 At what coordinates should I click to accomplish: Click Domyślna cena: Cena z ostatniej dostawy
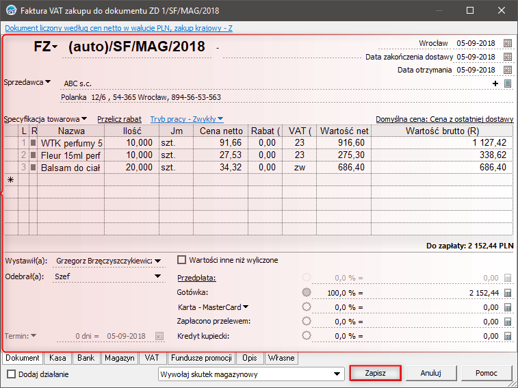point(445,119)
